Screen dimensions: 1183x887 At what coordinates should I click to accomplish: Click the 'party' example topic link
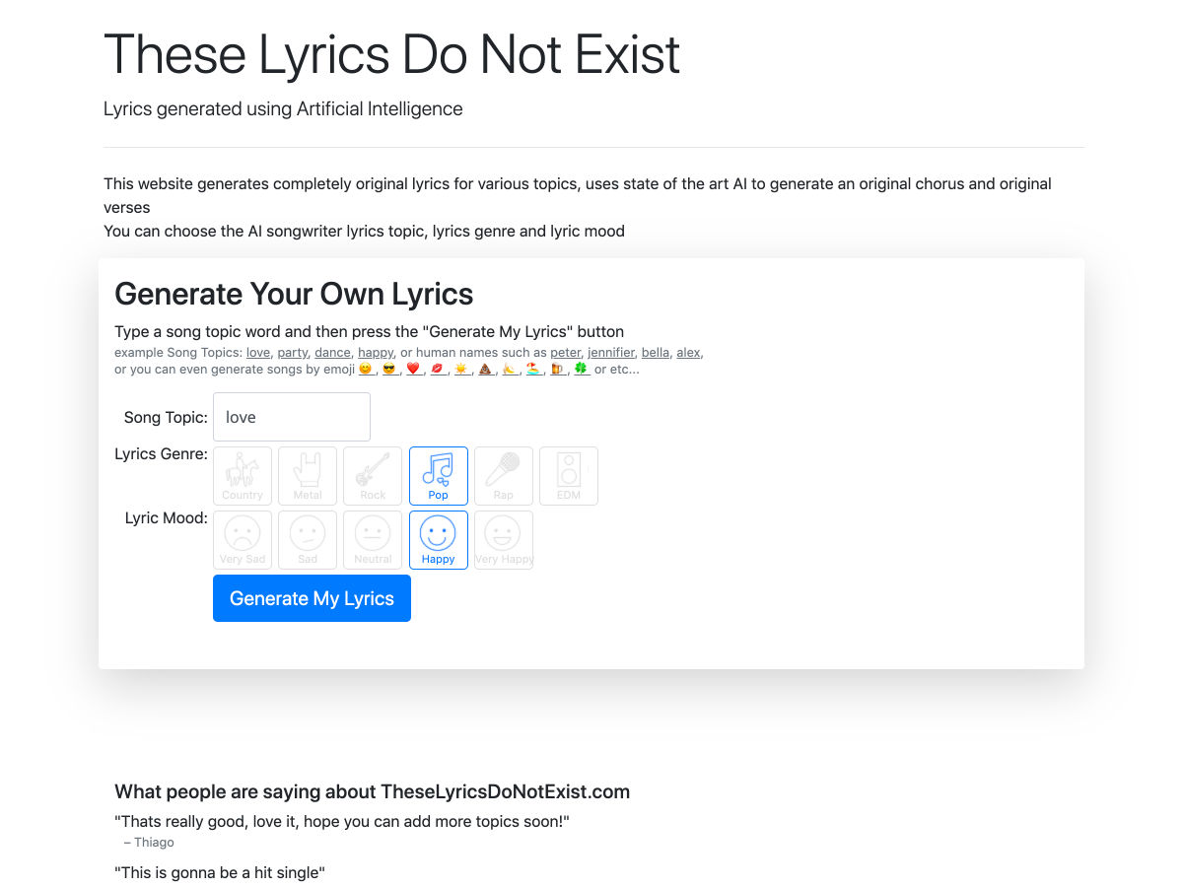pos(293,353)
